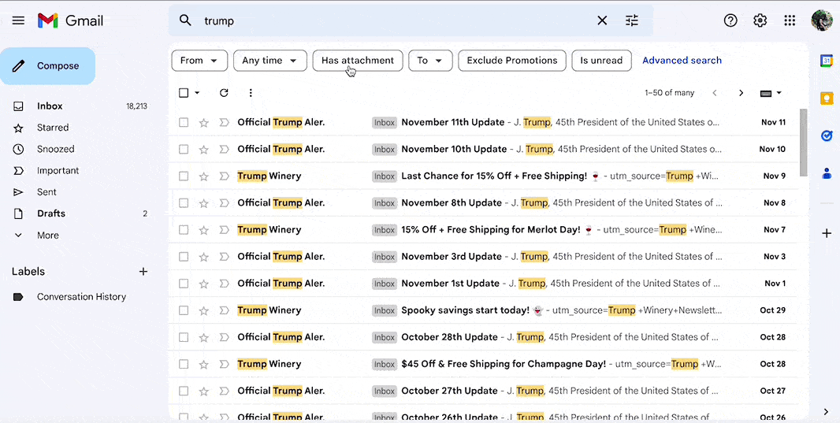This screenshot has width=840, height=423.
Task: Open Google Keep side panel icon
Action: pos(826,98)
